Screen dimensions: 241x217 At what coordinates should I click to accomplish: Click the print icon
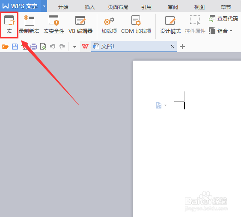click(34, 47)
